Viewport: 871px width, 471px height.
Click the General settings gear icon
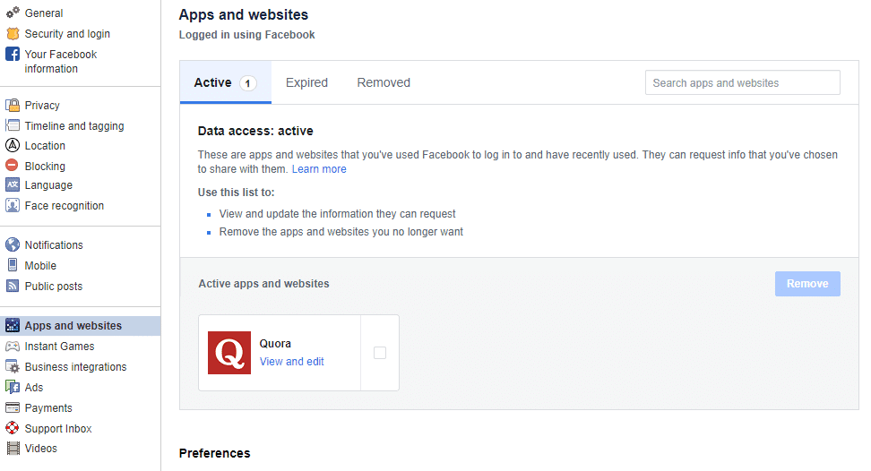13,13
